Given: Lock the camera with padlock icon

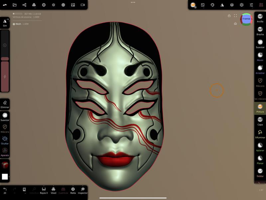Looking at the screenshot, I should [x=229, y=16].
